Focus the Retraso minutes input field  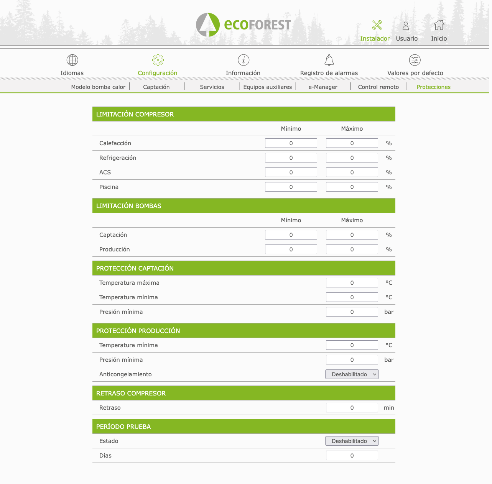(x=352, y=408)
